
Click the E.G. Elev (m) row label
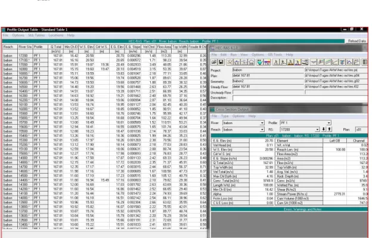click(230, 141)
